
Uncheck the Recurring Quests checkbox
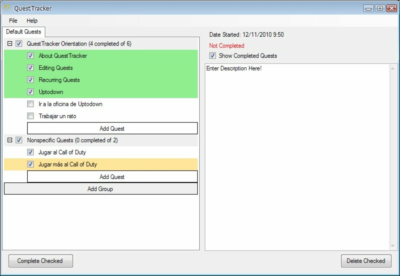pos(30,80)
